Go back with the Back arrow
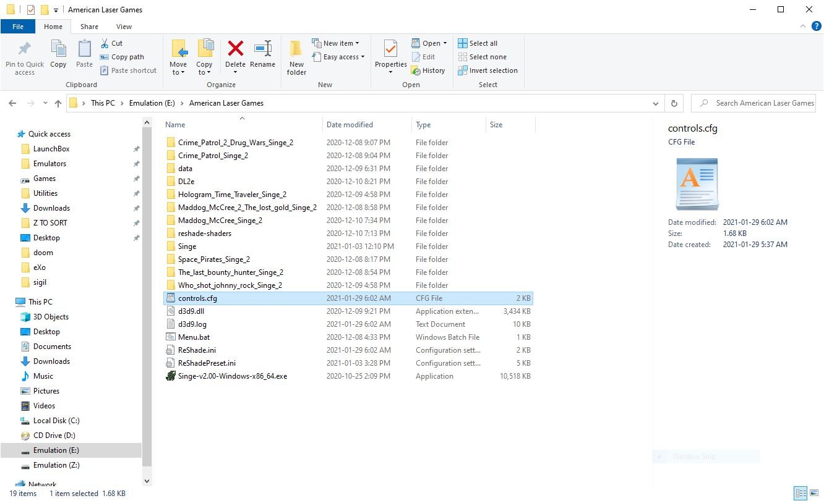824x501 pixels. coord(12,103)
